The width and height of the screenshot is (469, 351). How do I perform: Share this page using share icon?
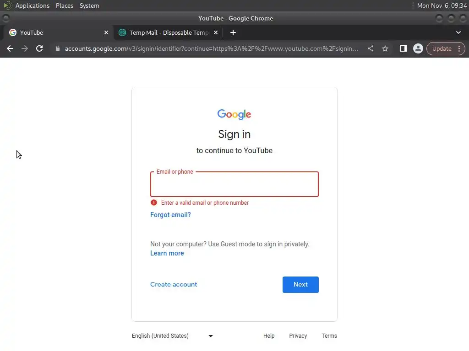pos(371,48)
